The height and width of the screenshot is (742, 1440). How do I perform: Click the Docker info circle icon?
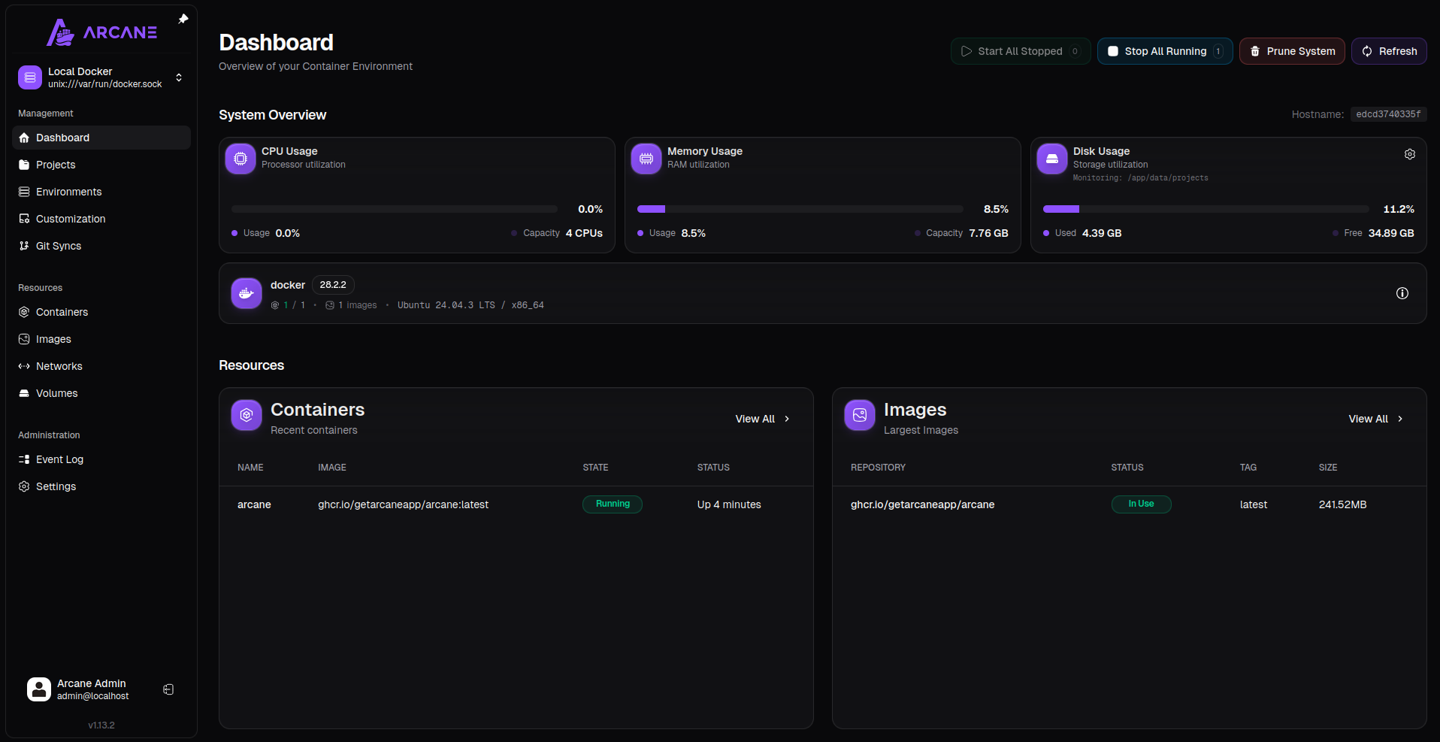pyautogui.click(x=1402, y=293)
